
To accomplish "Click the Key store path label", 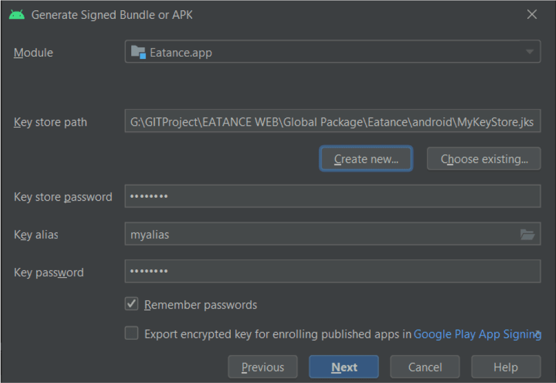I will (50, 122).
